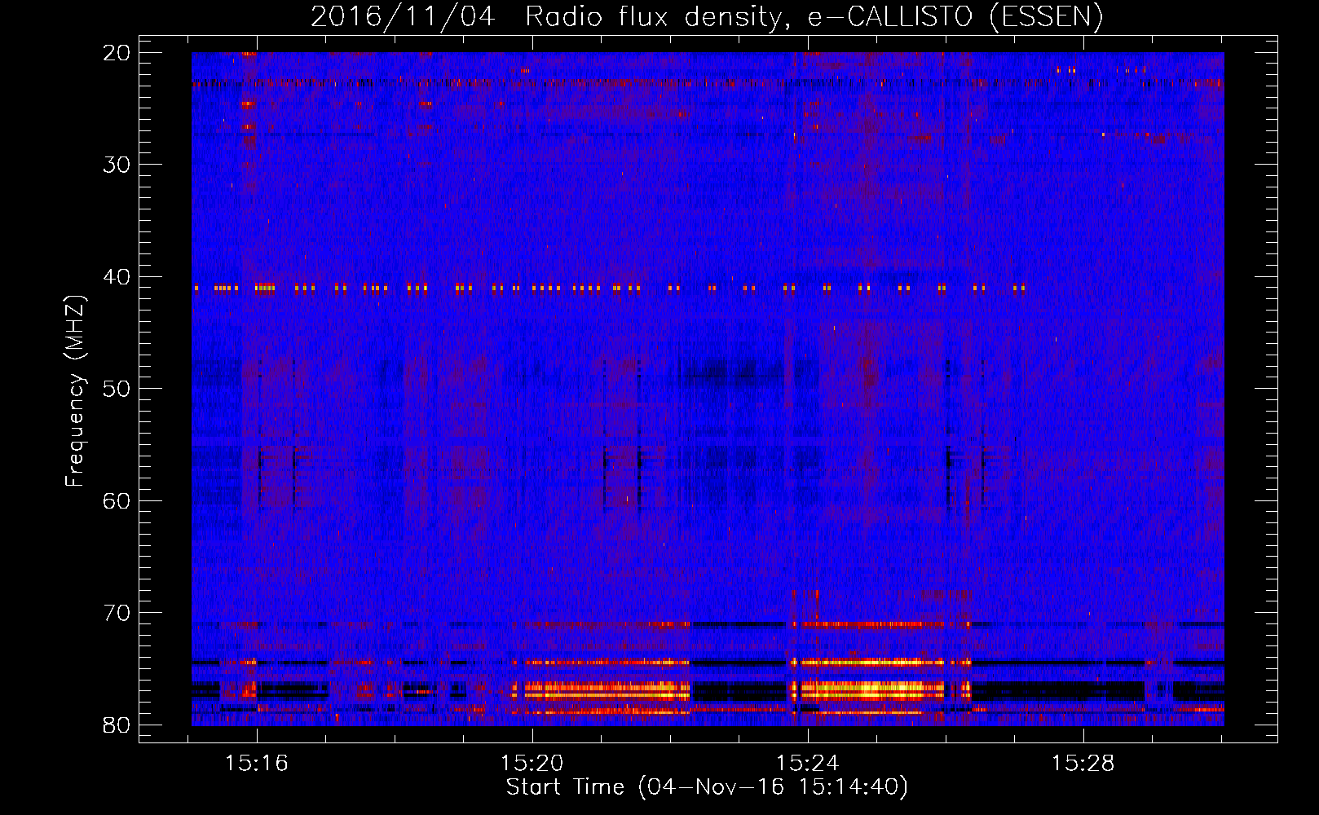
Task: Click the time tick label '15:16'
Action: (257, 764)
